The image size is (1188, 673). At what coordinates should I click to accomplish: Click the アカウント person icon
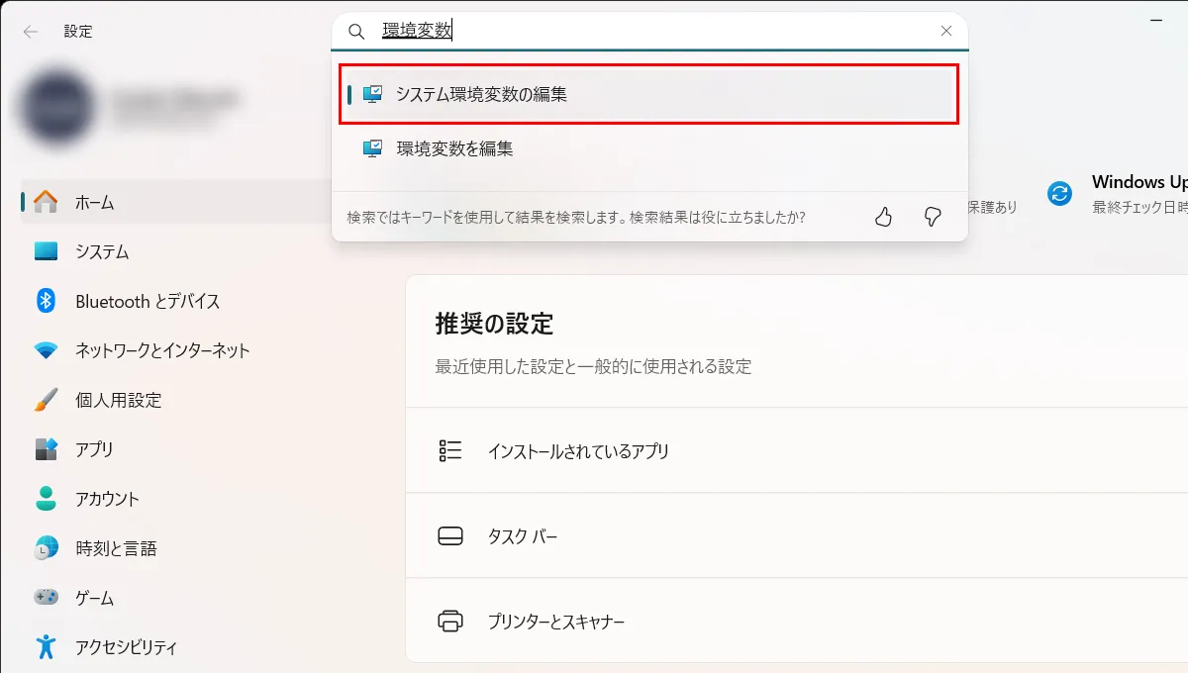47,499
